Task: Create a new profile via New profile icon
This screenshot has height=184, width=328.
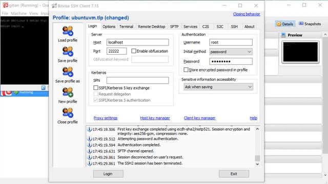Action: [68, 92]
